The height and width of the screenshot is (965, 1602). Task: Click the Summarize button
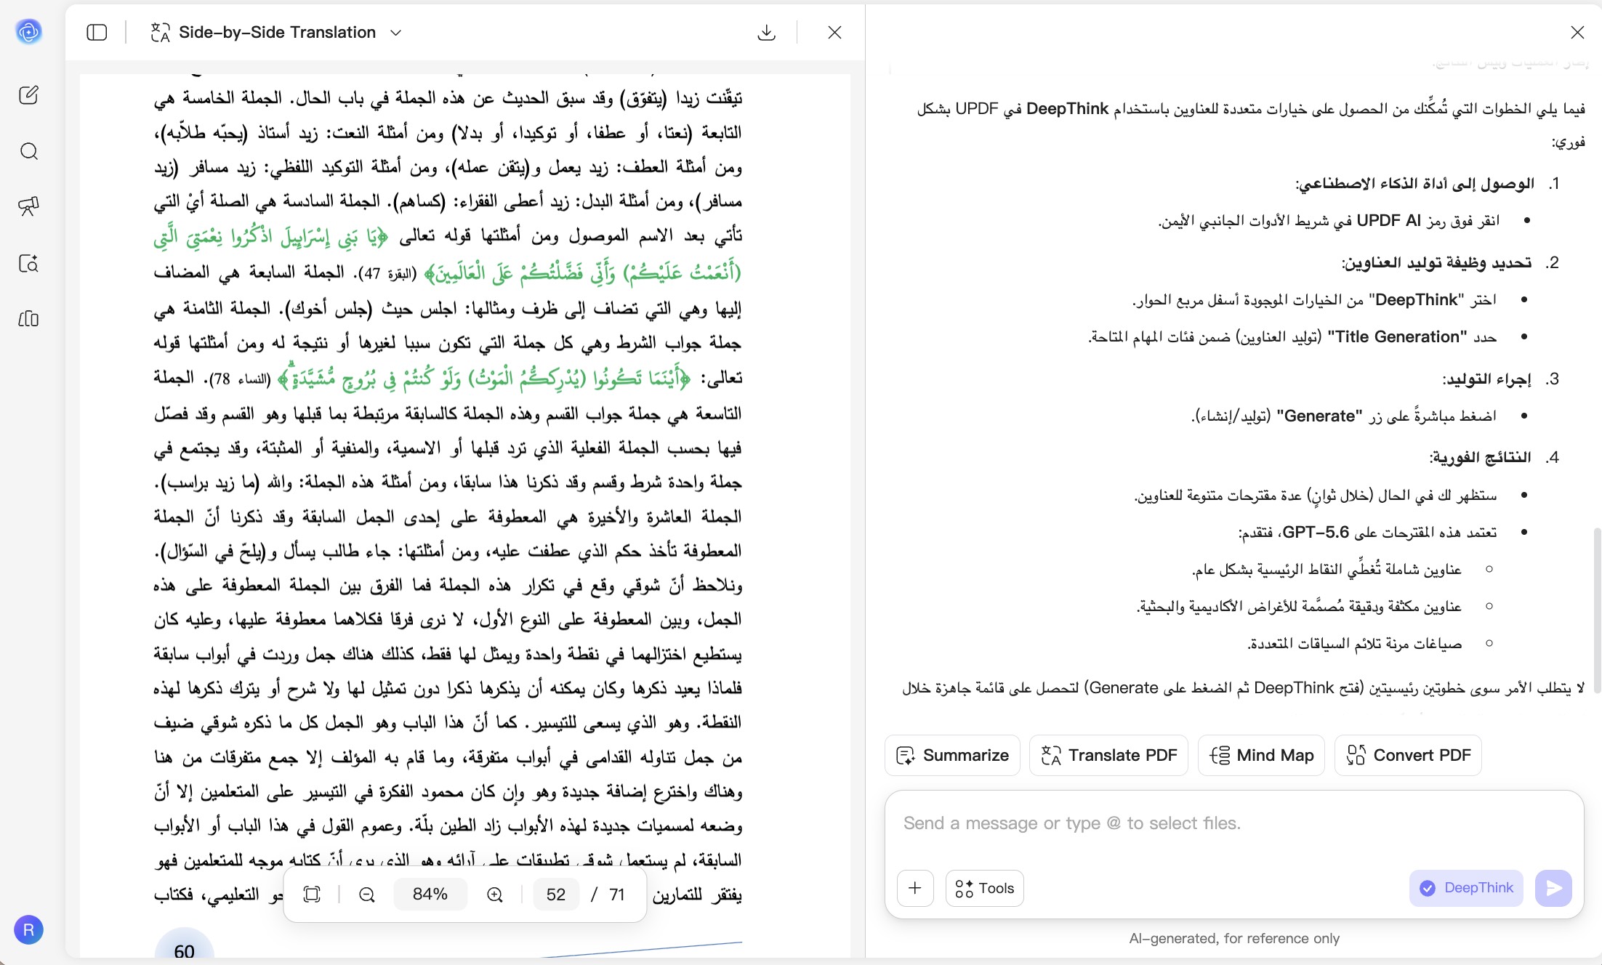[952, 755]
